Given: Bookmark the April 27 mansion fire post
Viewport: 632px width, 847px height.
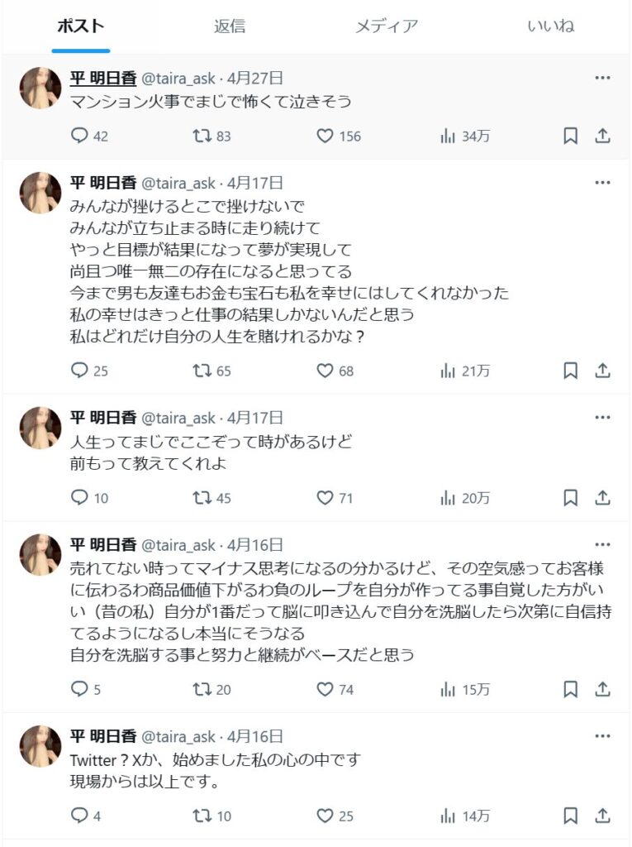Looking at the screenshot, I should (571, 136).
